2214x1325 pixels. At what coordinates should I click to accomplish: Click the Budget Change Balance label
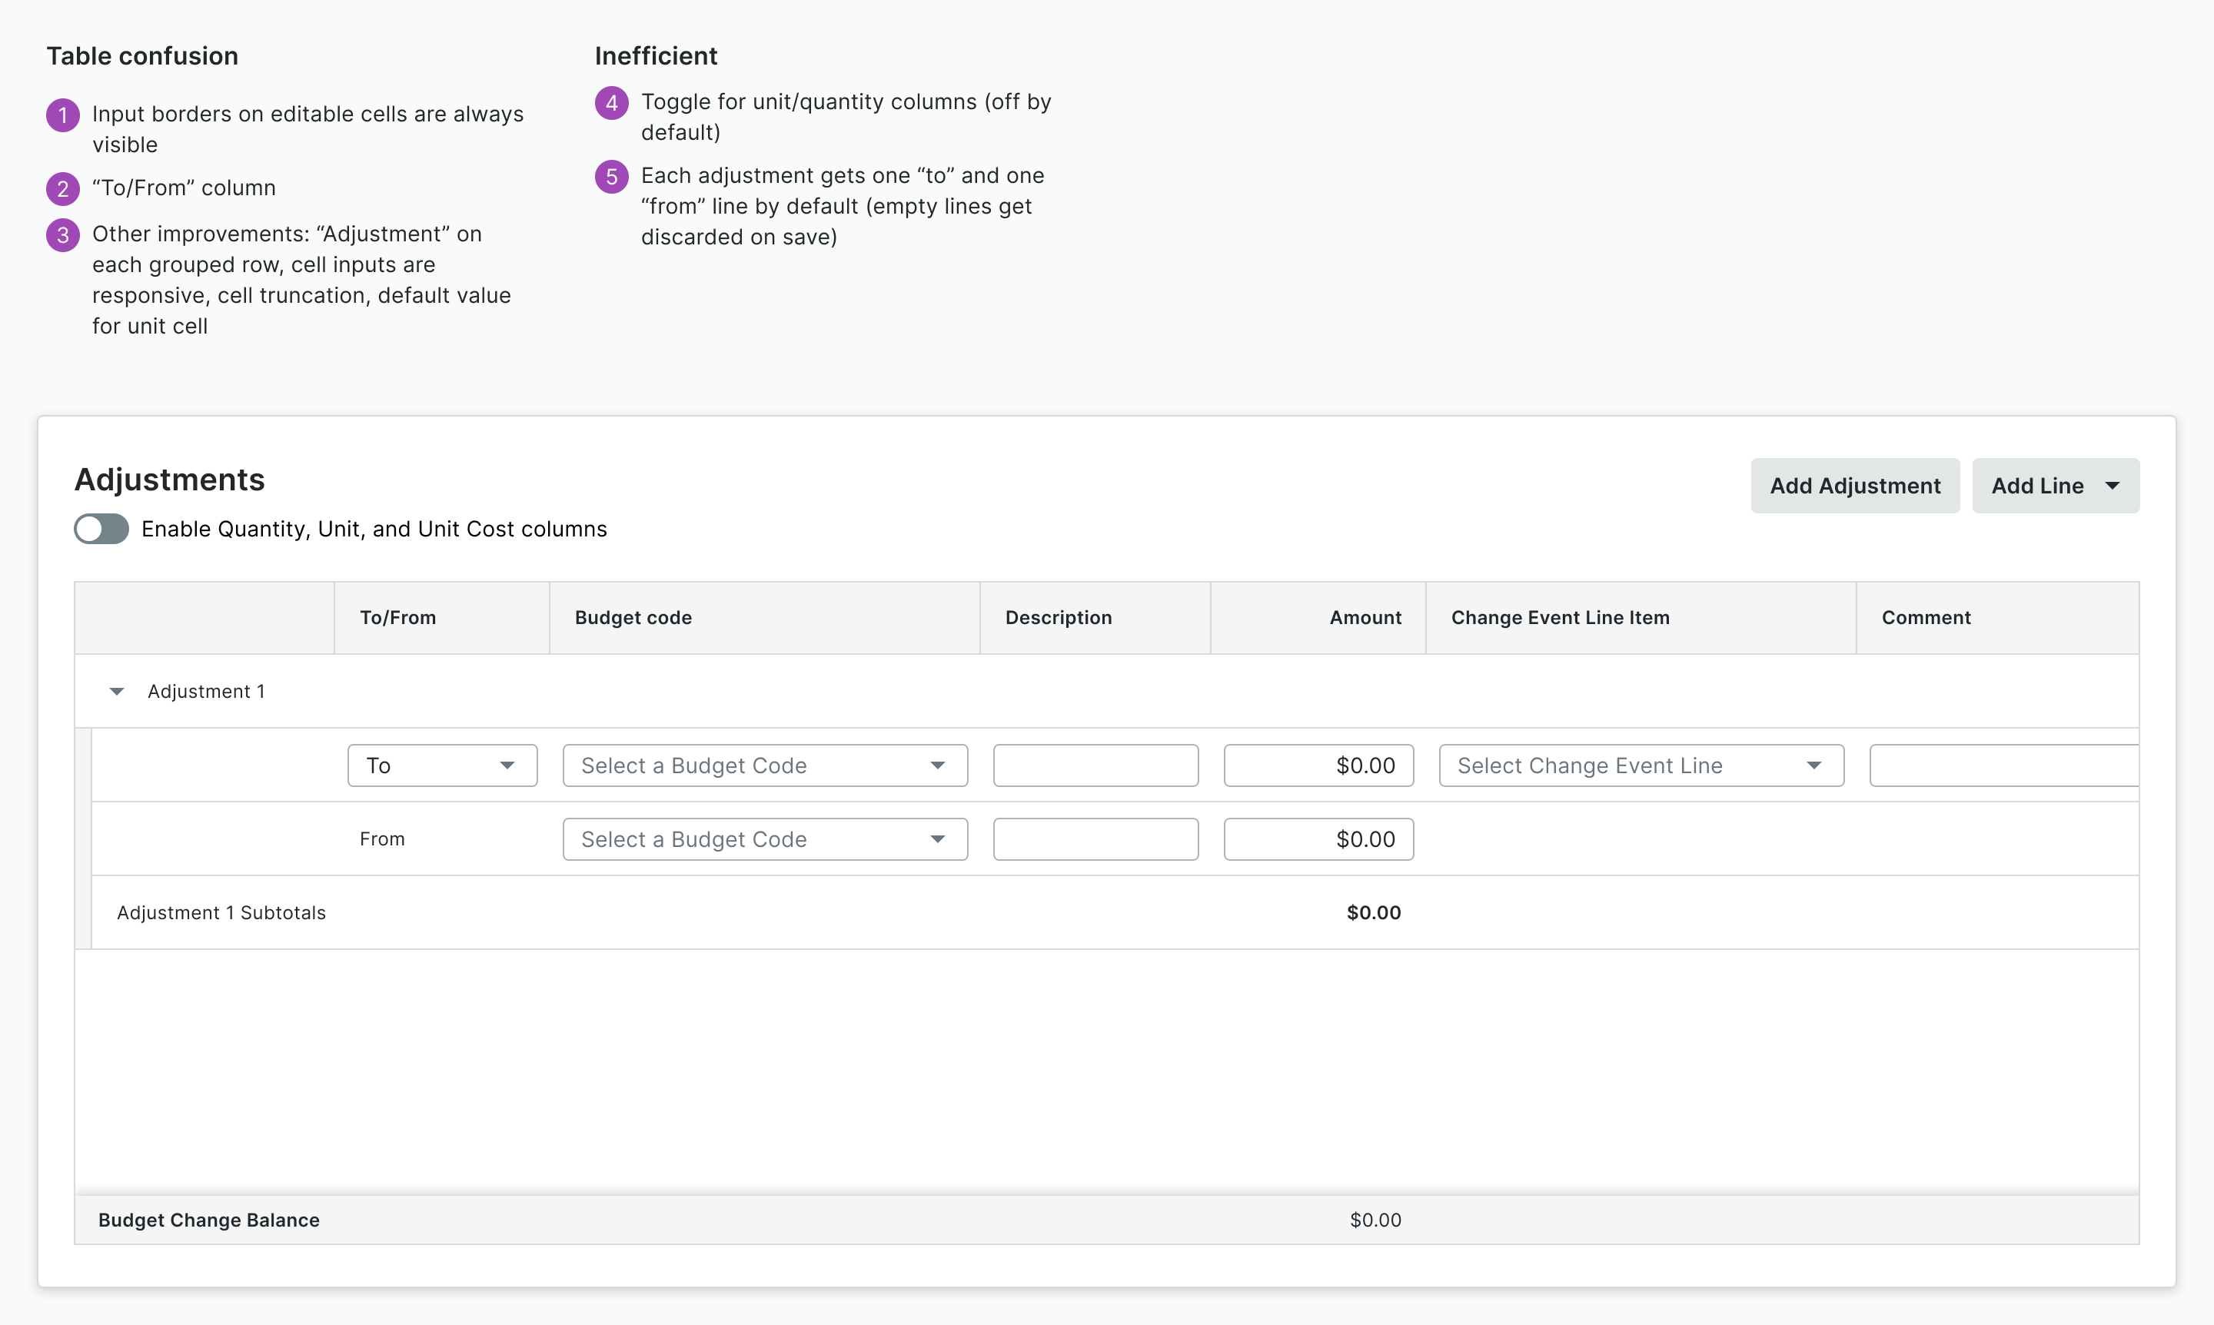click(x=209, y=1220)
